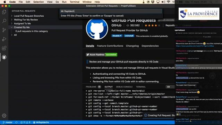Switch to the Changelog tab
Screen dimensions: 222x125
point(133,46)
